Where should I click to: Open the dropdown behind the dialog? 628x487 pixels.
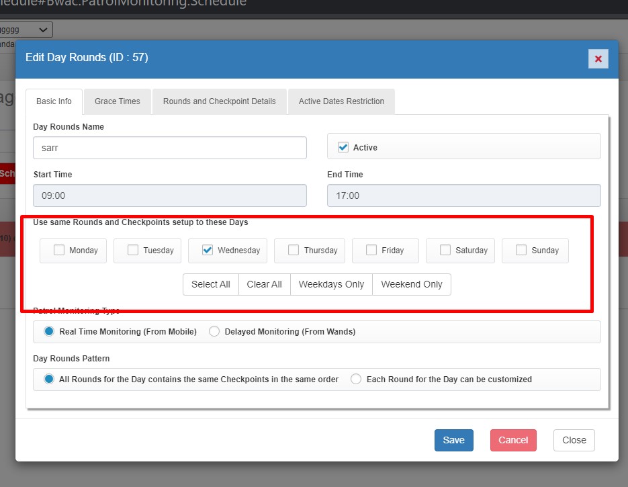[x=27, y=30]
